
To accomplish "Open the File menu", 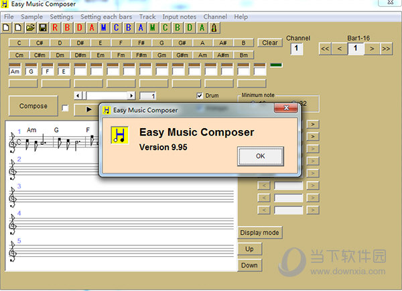I will pyautogui.click(x=9, y=17).
